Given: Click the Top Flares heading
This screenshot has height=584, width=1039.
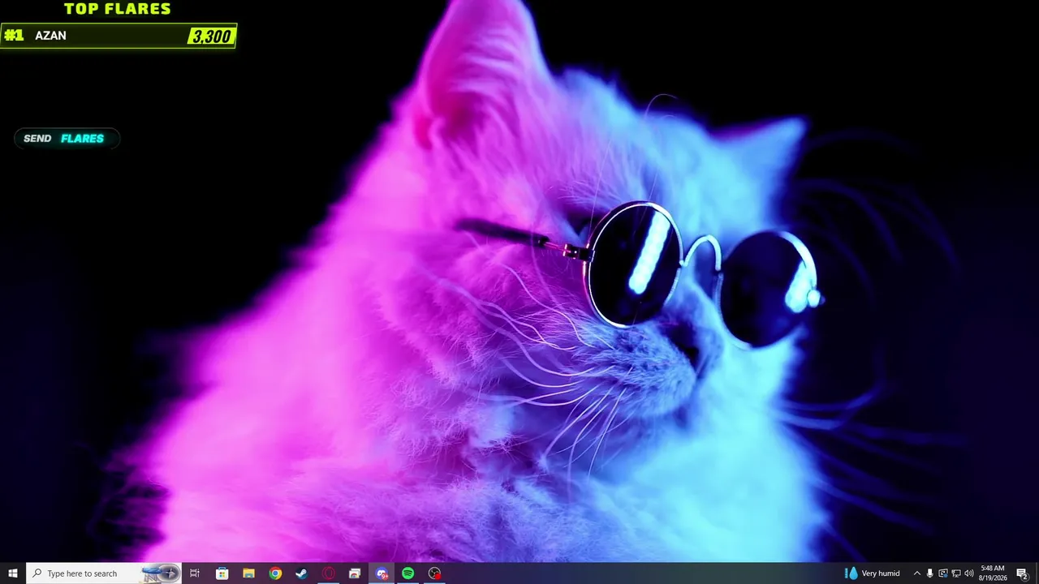Looking at the screenshot, I should pos(118,9).
